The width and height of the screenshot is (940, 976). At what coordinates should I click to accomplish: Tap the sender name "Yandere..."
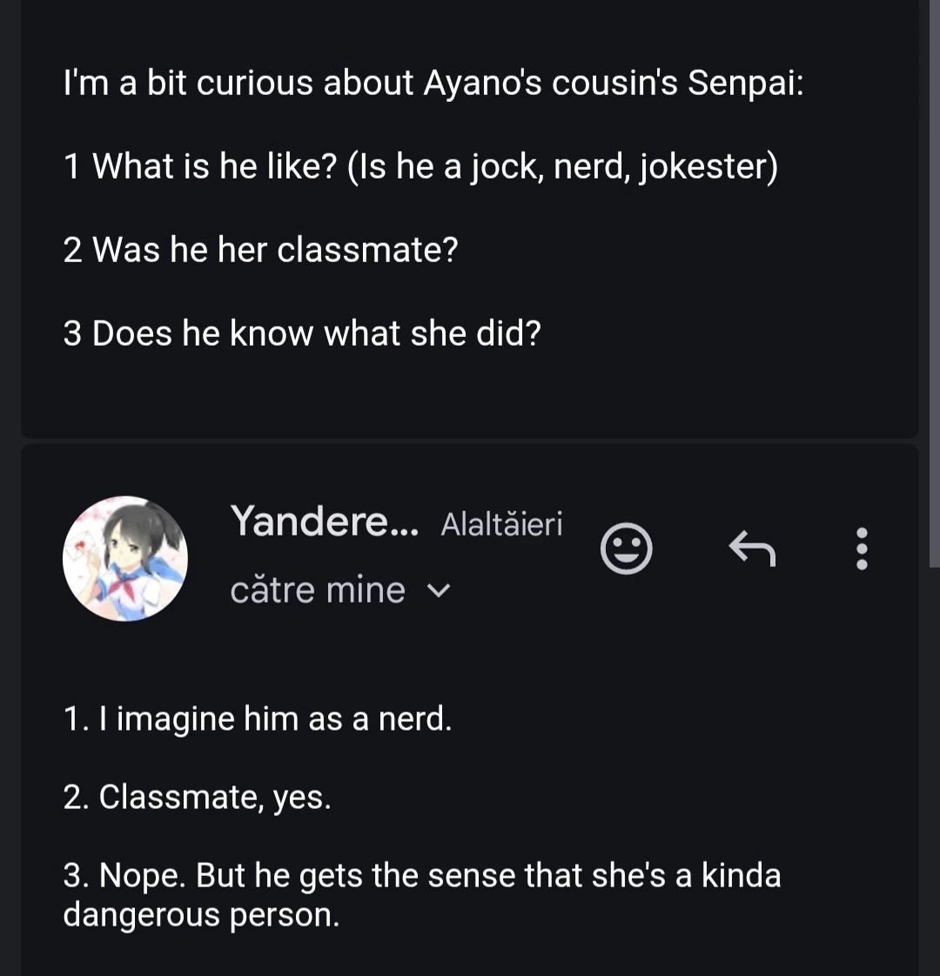[324, 522]
